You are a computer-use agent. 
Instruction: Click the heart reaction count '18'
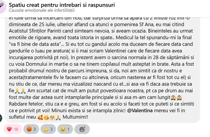pyautogui.click(x=16, y=129)
